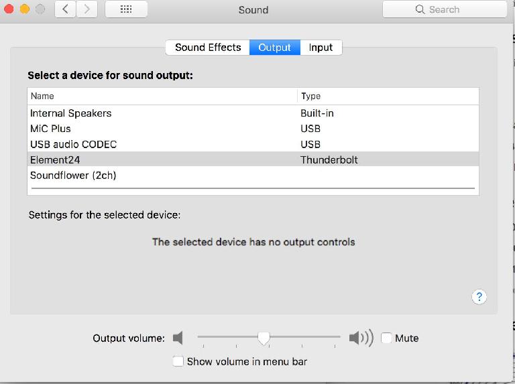
Task: Show all preferences via grid icon
Action: coord(126,9)
